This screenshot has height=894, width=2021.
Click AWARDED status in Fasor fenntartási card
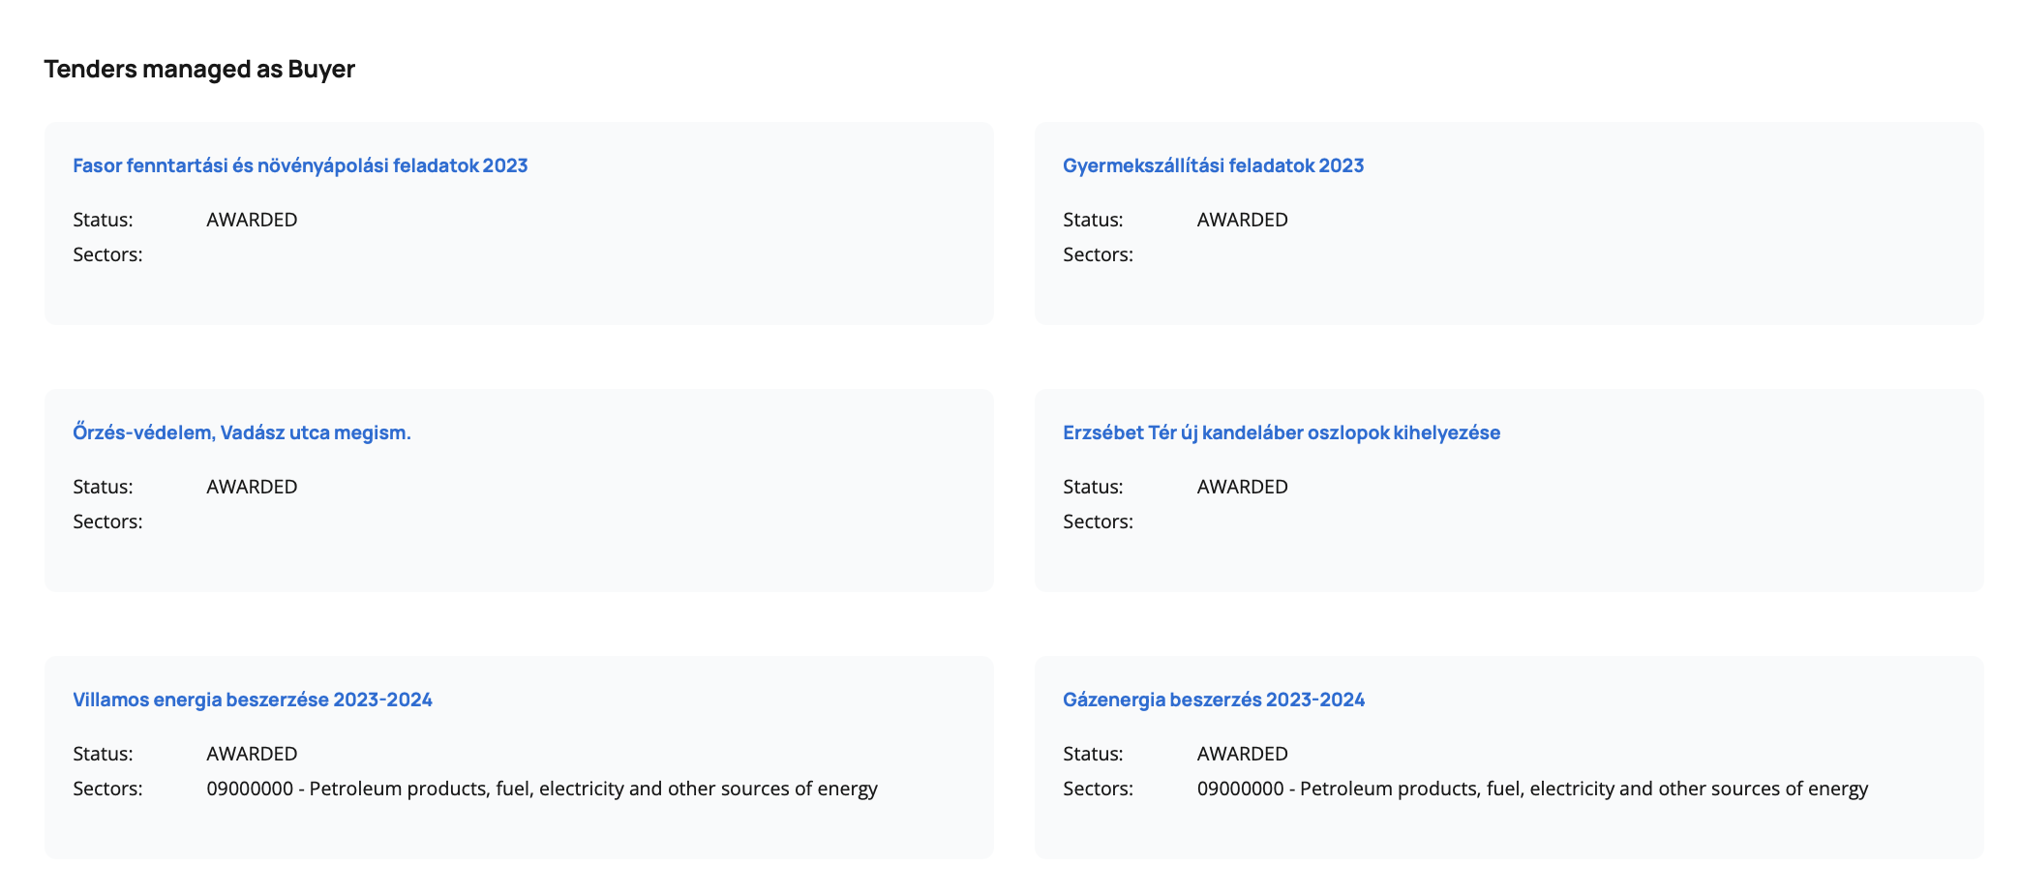click(x=252, y=220)
